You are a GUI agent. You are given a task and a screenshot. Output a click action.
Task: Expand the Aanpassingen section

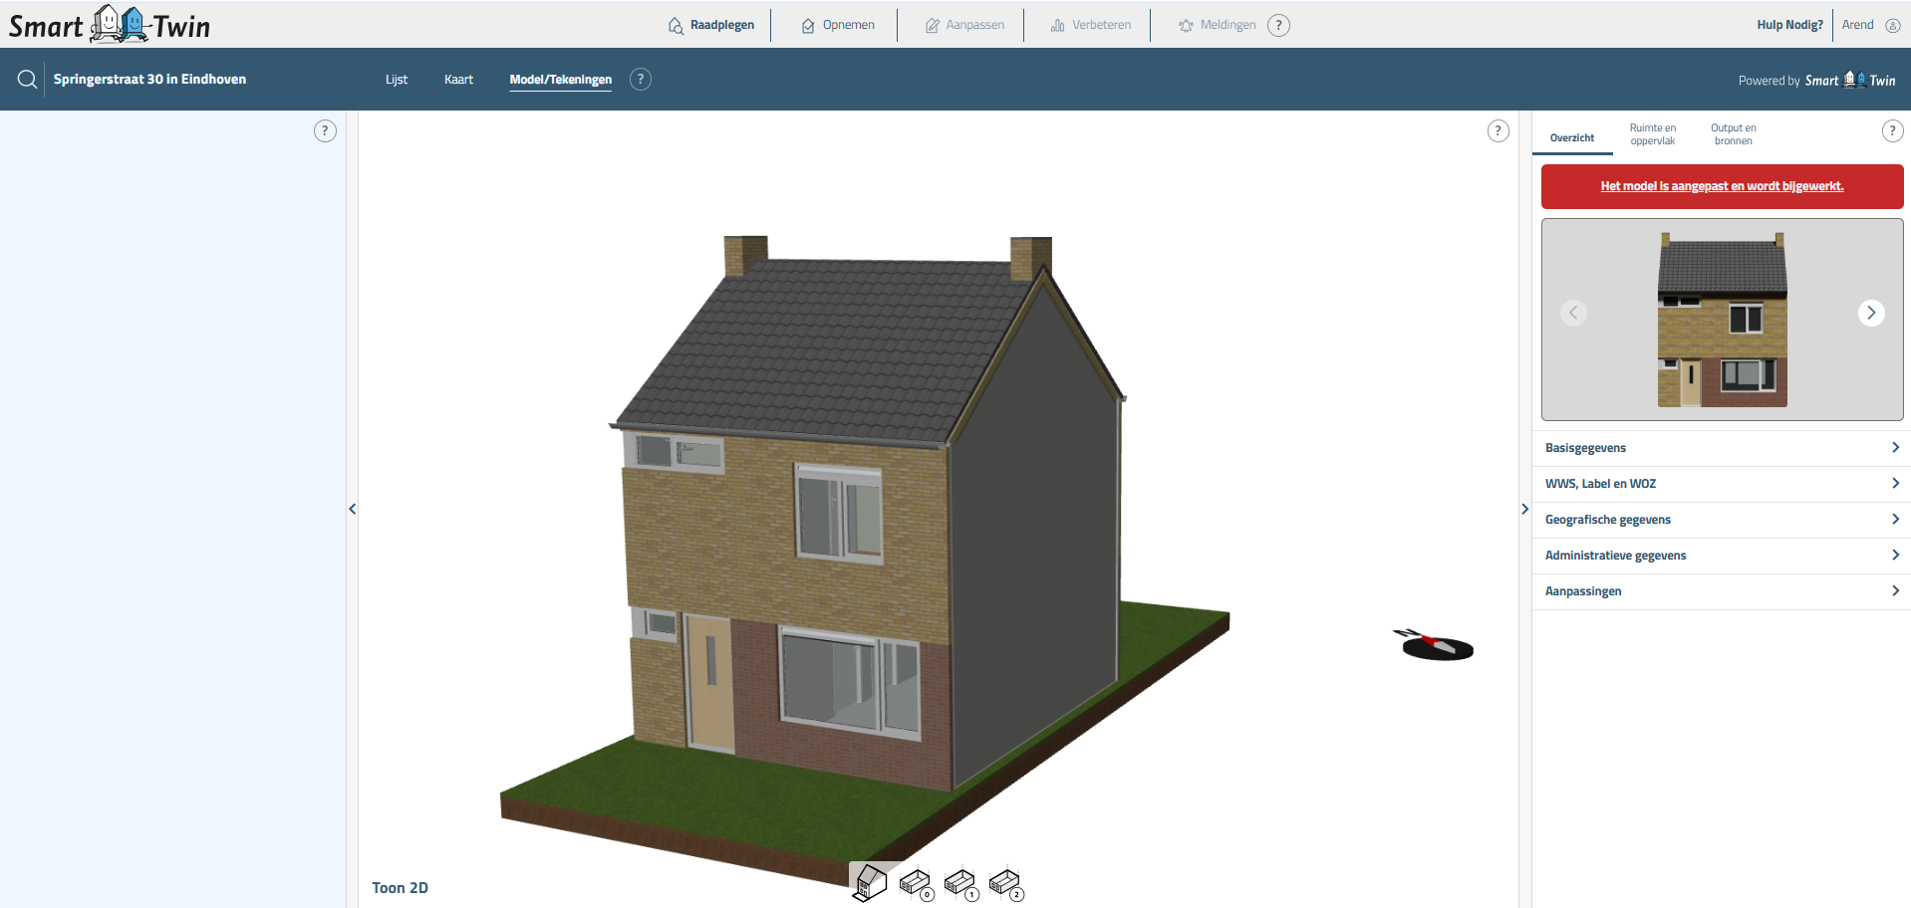click(x=1721, y=591)
